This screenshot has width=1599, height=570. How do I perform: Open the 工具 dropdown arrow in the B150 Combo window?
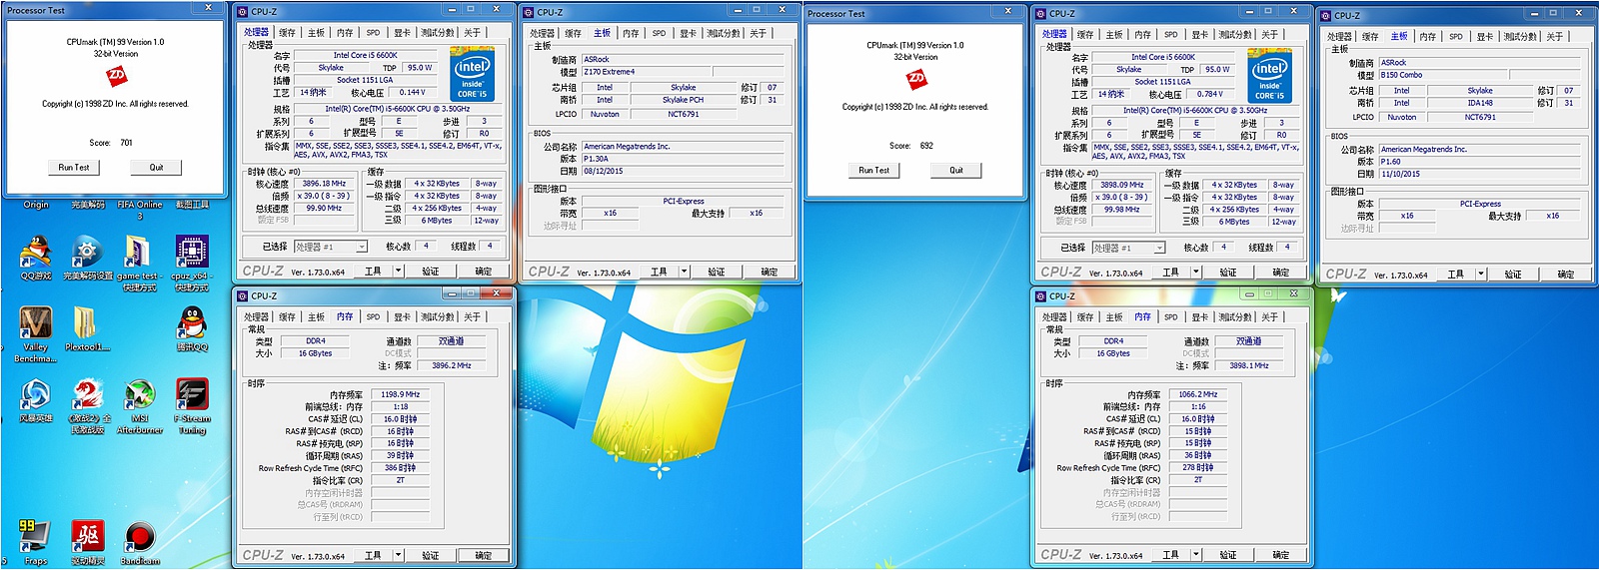tap(1481, 274)
